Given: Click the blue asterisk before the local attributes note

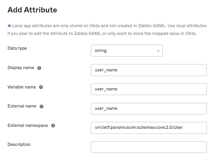Looking at the screenshot, I should pyautogui.click(x=9, y=26).
